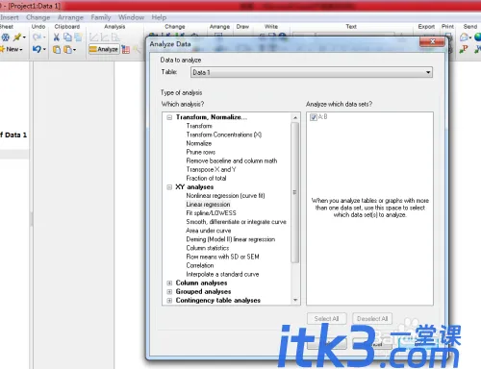Click the Cut scissors icon
481x369 pixels.
57,37
